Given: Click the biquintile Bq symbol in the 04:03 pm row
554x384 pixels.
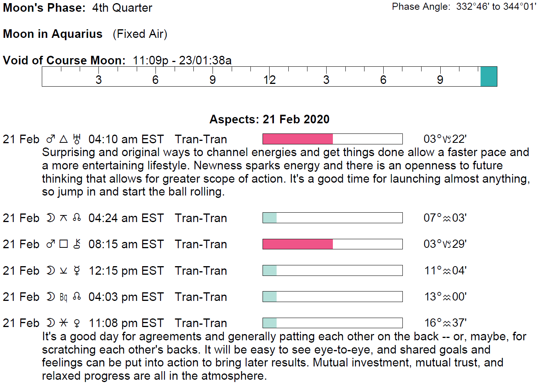Looking at the screenshot, I should point(64,297).
